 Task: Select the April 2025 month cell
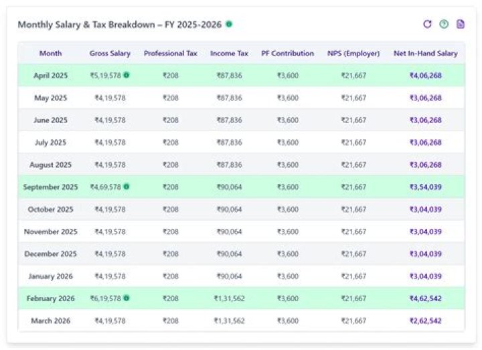point(51,76)
